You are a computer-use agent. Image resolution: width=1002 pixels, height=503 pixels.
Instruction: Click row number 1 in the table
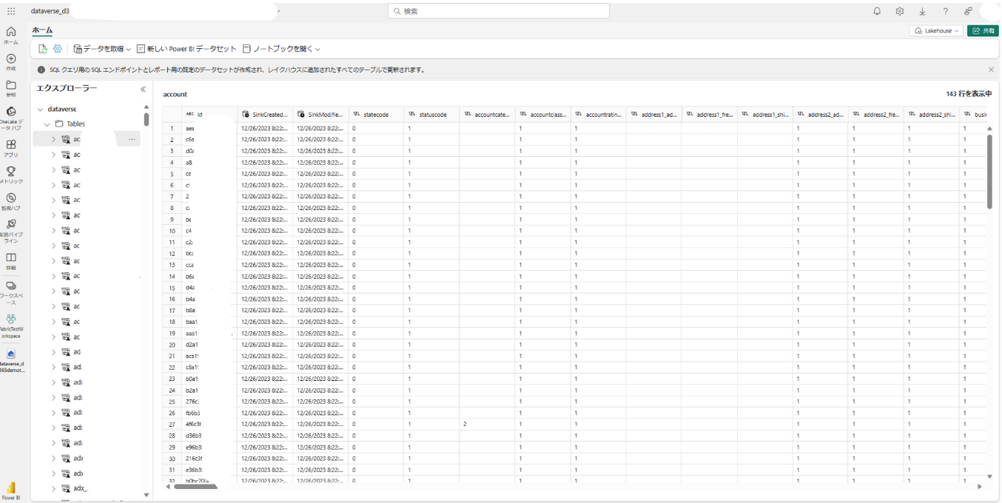pos(172,128)
